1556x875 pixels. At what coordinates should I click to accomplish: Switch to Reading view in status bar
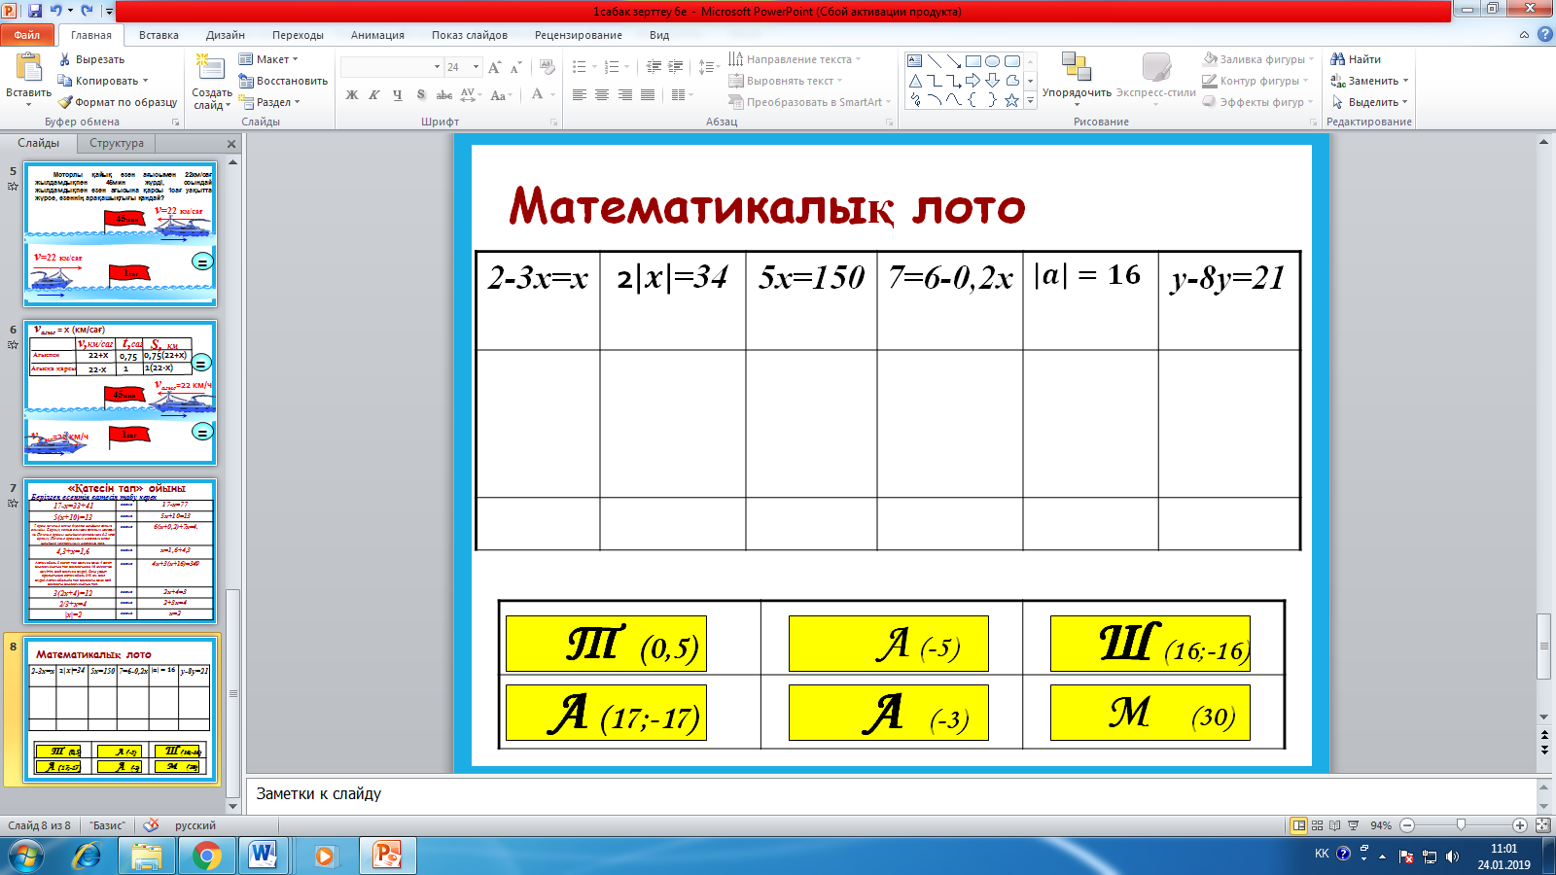point(1334,825)
